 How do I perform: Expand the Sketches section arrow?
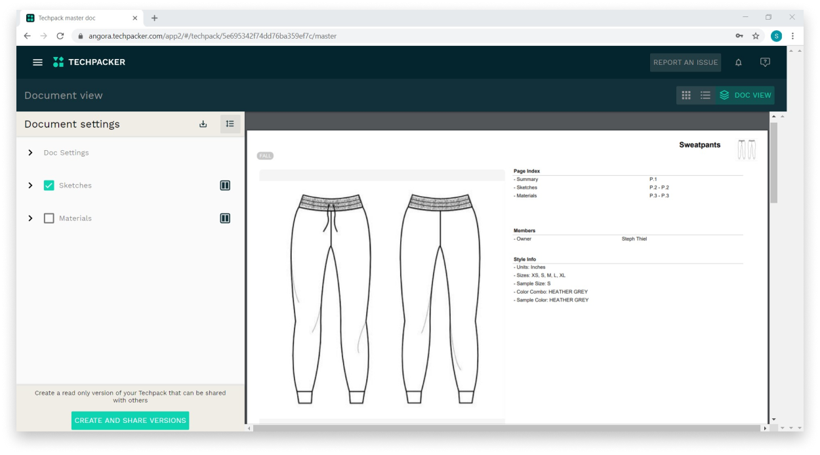click(30, 186)
